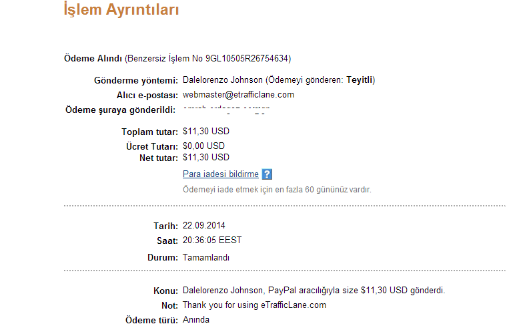
Task: Click the Ödeme türü label
Action: pos(151,320)
